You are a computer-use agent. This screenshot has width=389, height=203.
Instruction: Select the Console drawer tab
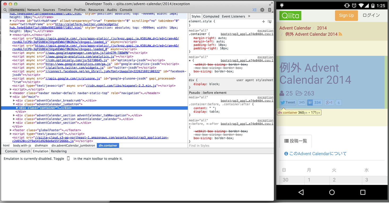coord(11,151)
